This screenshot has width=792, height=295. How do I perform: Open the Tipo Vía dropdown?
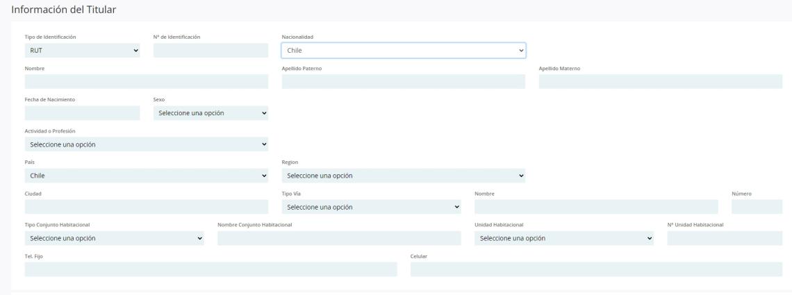[x=371, y=207]
